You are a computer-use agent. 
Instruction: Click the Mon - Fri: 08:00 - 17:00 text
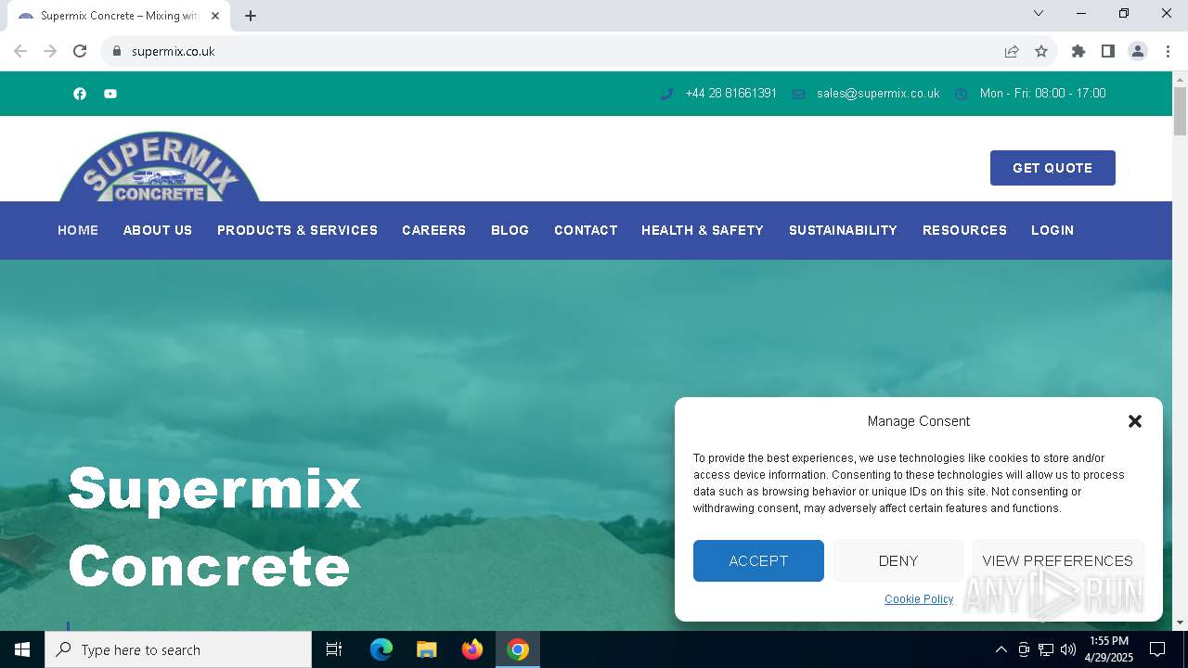click(1042, 94)
